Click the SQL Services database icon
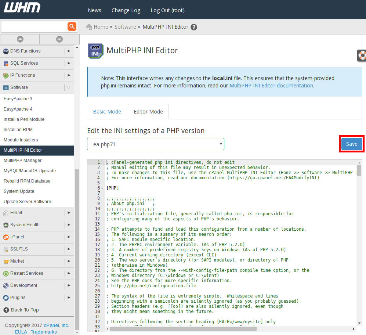 pos(6,64)
